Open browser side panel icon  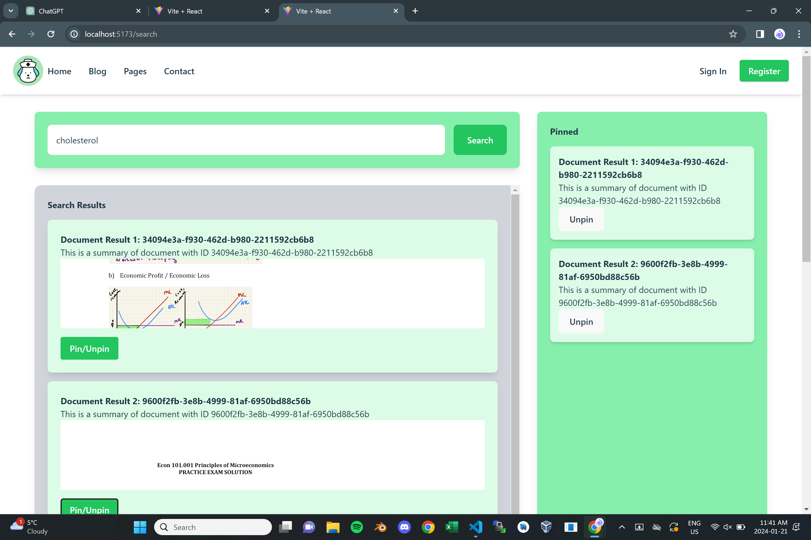pyautogui.click(x=760, y=34)
